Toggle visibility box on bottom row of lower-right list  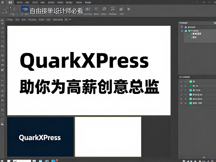181,103
